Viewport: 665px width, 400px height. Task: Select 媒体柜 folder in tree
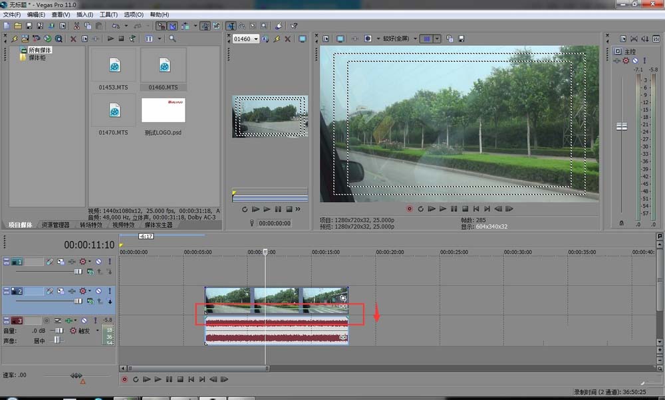point(37,57)
